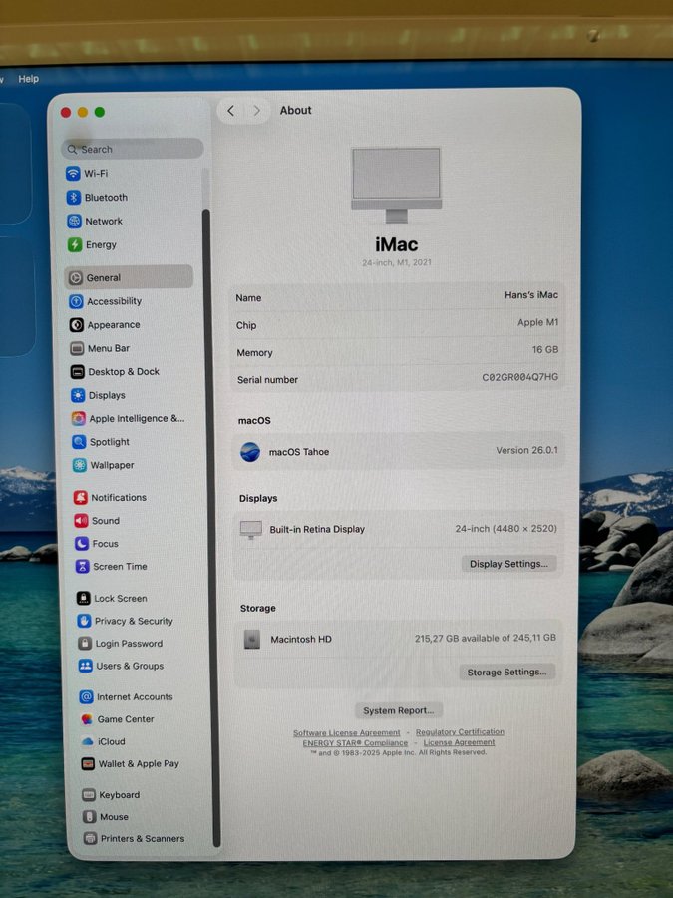Select Privacy & Security icon
The width and height of the screenshot is (673, 898).
click(x=84, y=621)
